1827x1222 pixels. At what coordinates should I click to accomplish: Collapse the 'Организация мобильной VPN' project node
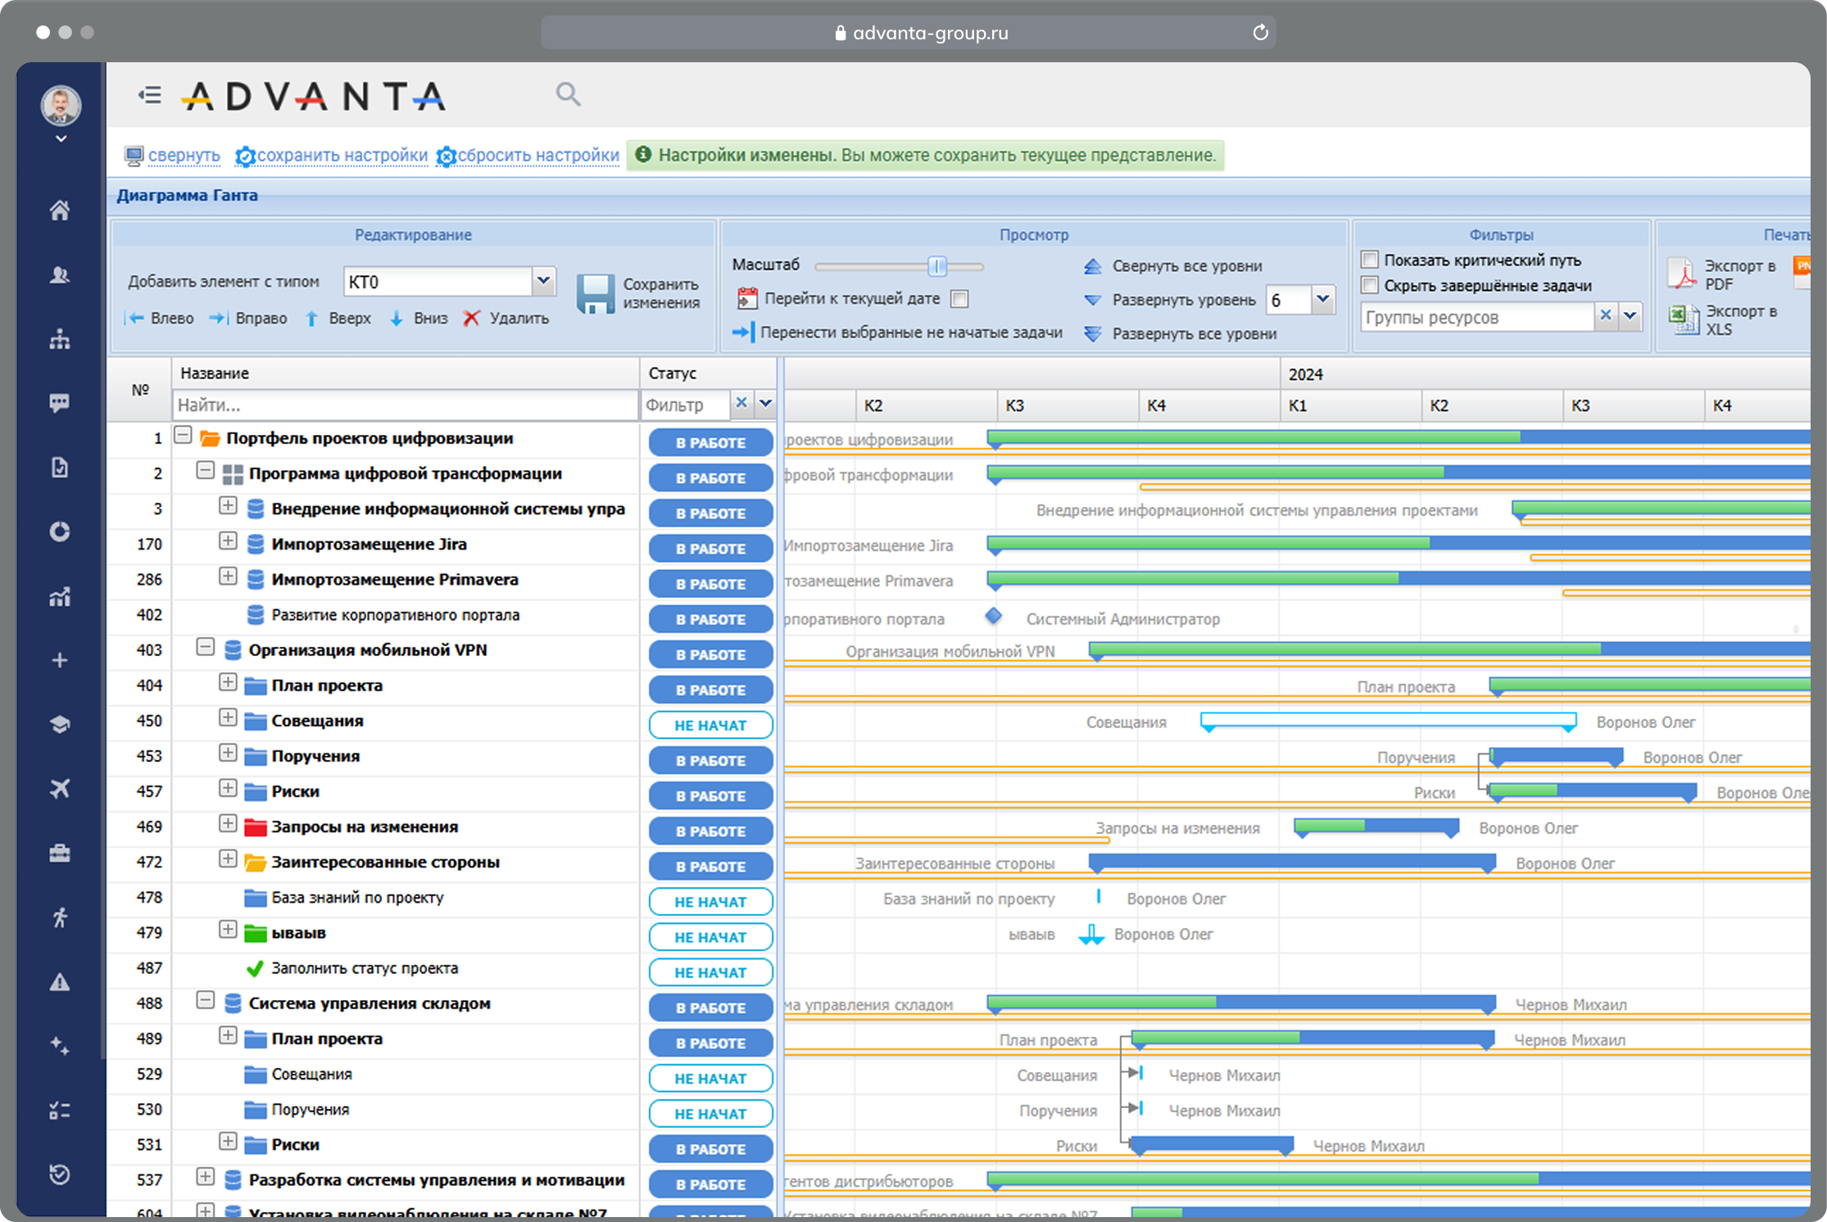(x=205, y=648)
